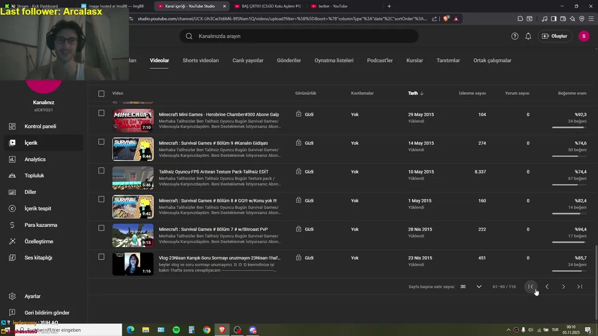Open the Tanıtımlar tab
Image resolution: width=598 pixels, height=336 pixels.
[448, 61]
